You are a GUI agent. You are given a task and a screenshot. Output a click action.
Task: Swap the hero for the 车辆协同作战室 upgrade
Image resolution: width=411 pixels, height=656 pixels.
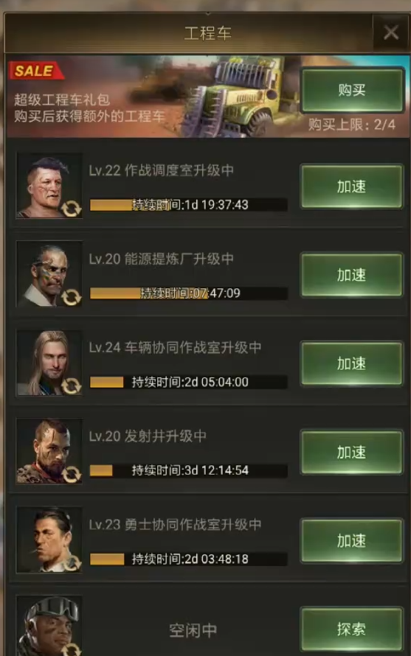coord(71,385)
